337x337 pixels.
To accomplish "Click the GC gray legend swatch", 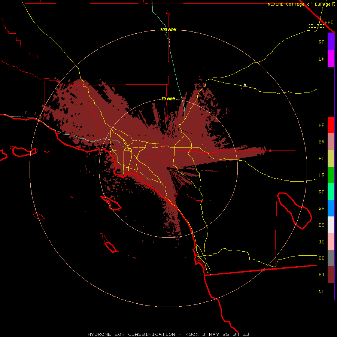I will pos(331,258).
